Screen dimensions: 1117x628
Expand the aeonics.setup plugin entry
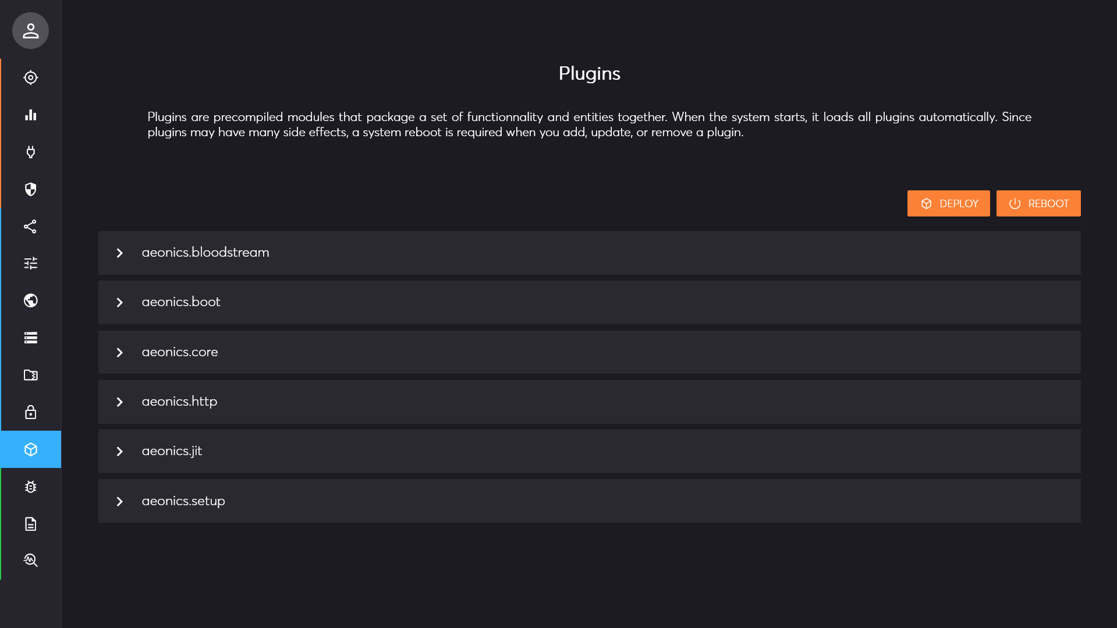point(120,501)
